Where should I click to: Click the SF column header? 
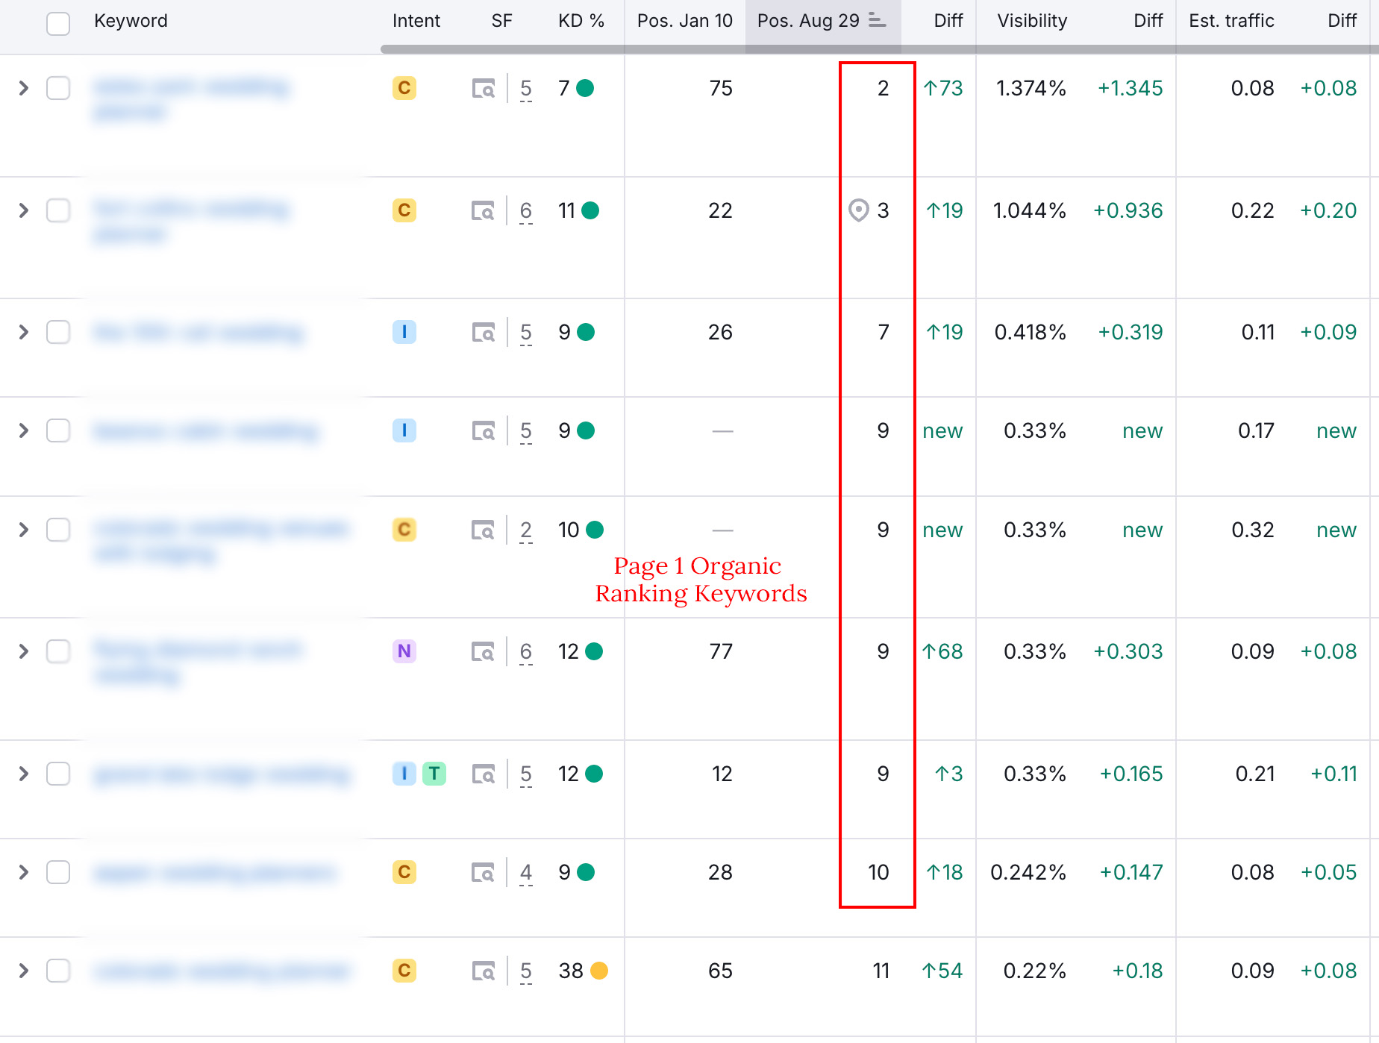(x=502, y=21)
